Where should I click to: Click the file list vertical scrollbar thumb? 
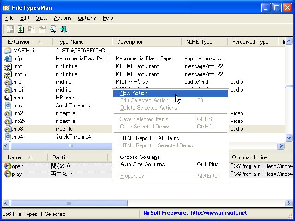click(289, 86)
